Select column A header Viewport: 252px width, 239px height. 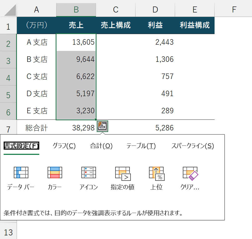pyautogui.click(x=36, y=10)
